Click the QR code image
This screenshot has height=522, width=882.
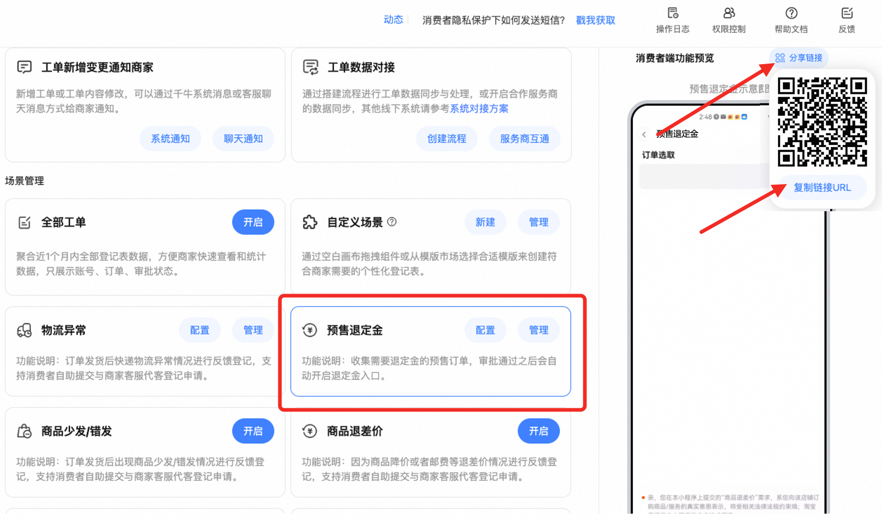pos(822,122)
